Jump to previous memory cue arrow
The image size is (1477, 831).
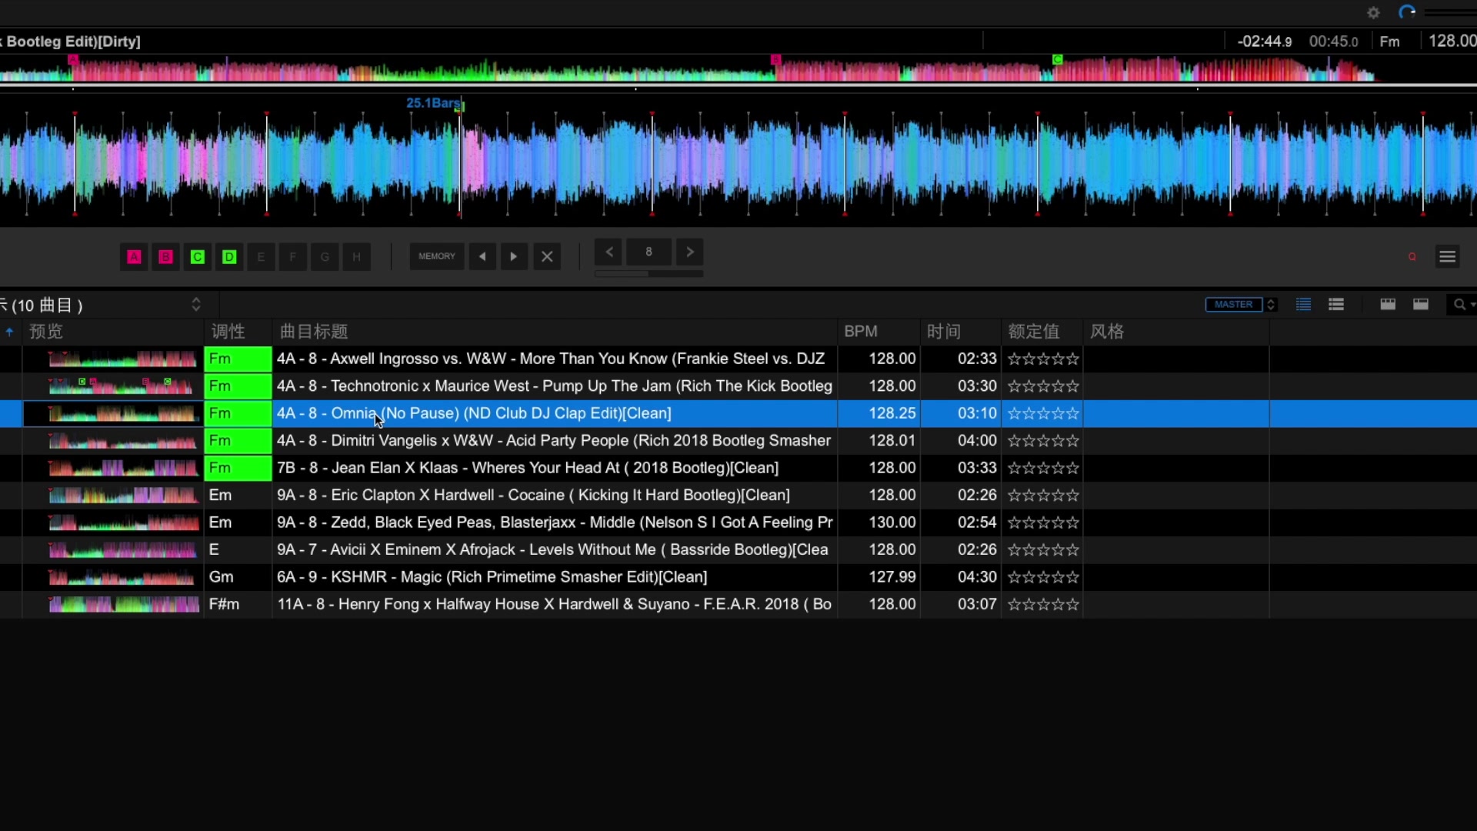tap(482, 257)
